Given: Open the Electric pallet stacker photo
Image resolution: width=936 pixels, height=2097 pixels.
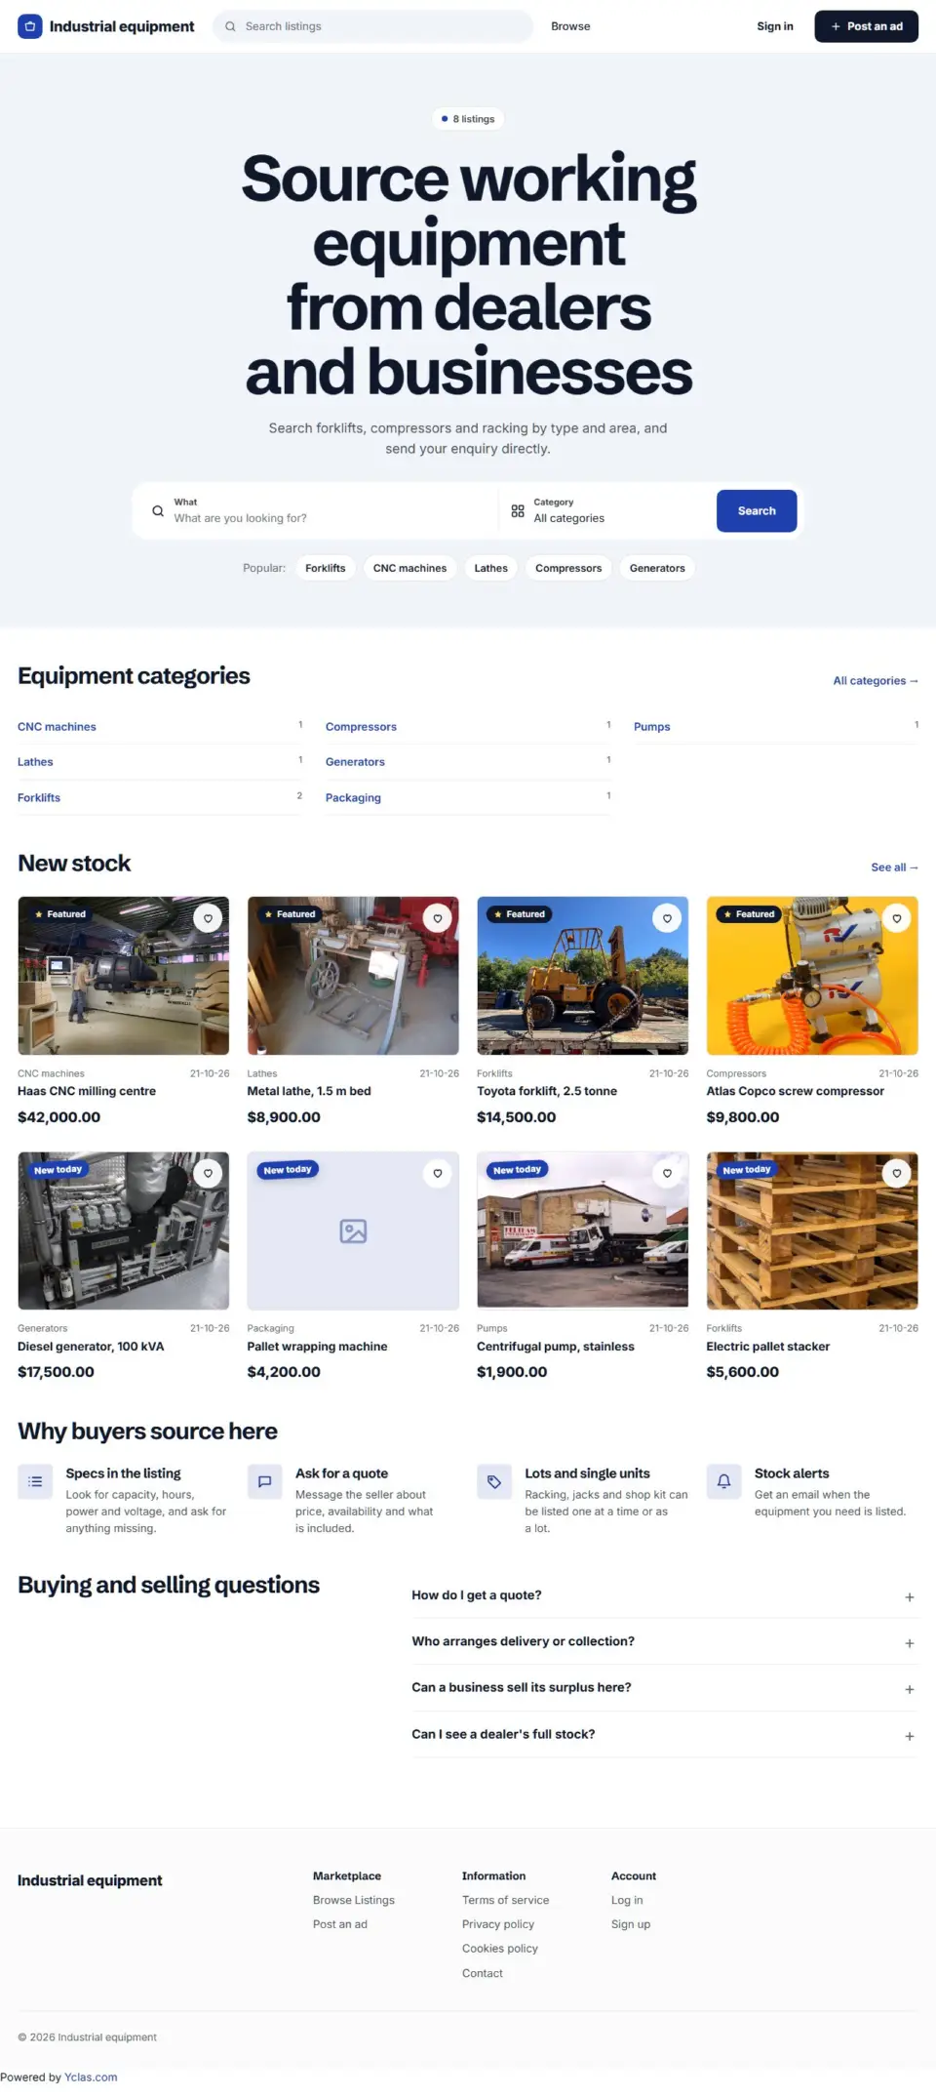Looking at the screenshot, I should [x=812, y=1230].
